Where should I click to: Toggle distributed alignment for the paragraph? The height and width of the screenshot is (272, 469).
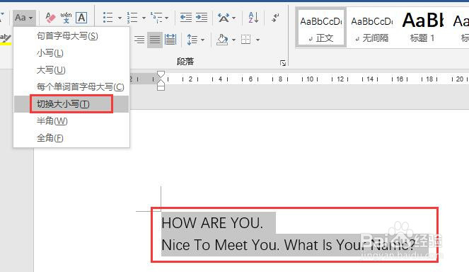pyautogui.click(x=170, y=39)
